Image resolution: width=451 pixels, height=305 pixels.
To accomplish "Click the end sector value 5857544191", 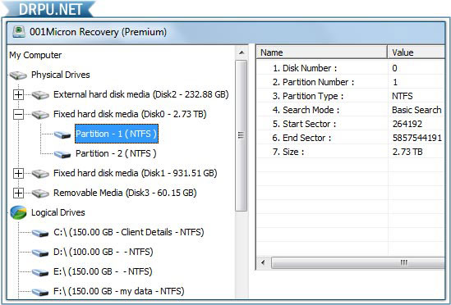I will (417, 138).
